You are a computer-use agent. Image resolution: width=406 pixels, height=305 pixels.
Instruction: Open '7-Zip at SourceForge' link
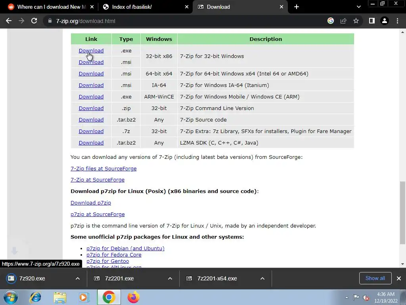[x=98, y=180]
